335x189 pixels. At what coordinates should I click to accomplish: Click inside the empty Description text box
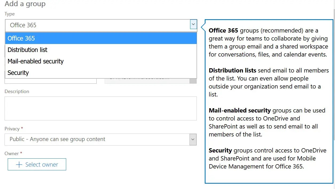tap(101, 108)
